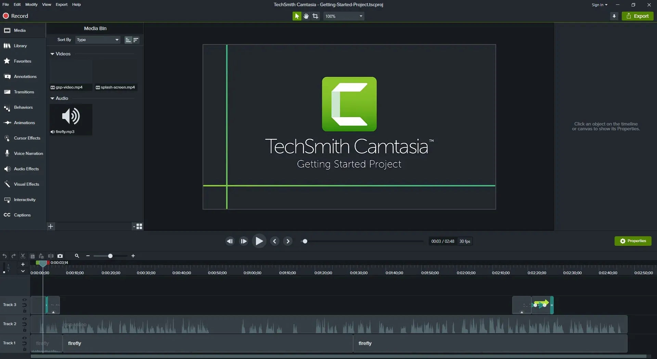Open the Transitions tab
This screenshot has height=359, width=657.
tap(23, 92)
